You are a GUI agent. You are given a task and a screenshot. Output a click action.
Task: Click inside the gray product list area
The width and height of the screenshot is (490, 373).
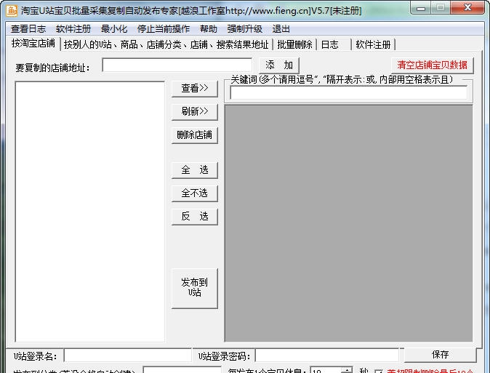point(348,223)
